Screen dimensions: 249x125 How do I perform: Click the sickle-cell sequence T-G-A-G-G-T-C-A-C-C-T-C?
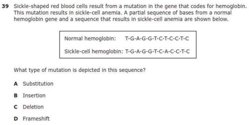coord(157,51)
